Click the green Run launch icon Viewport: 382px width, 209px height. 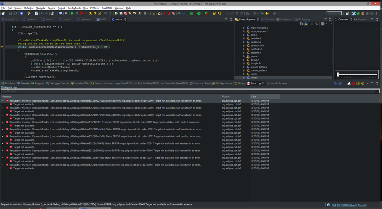point(199,13)
